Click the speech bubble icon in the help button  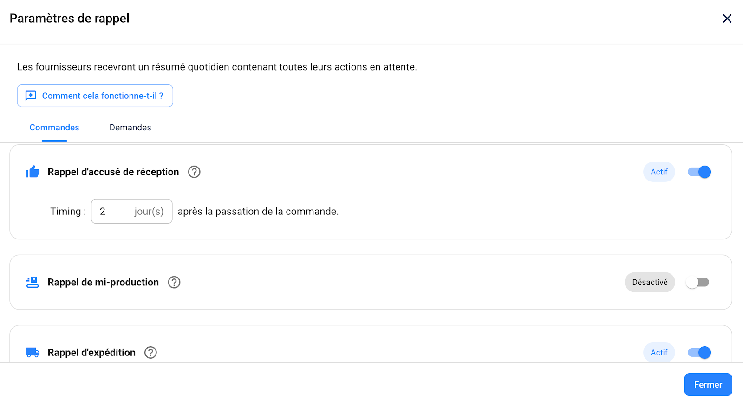(31, 96)
